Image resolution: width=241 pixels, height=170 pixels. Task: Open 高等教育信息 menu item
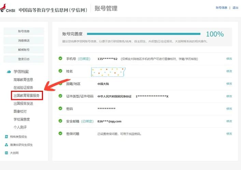point(23,80)
